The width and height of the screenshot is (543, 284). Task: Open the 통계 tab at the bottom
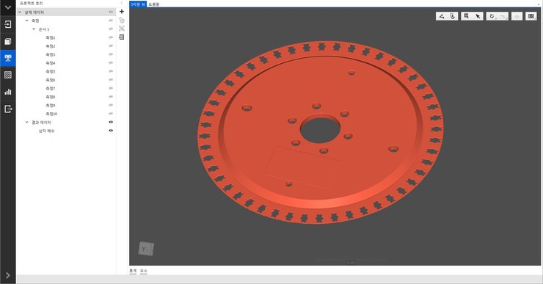tap(133, 271)
